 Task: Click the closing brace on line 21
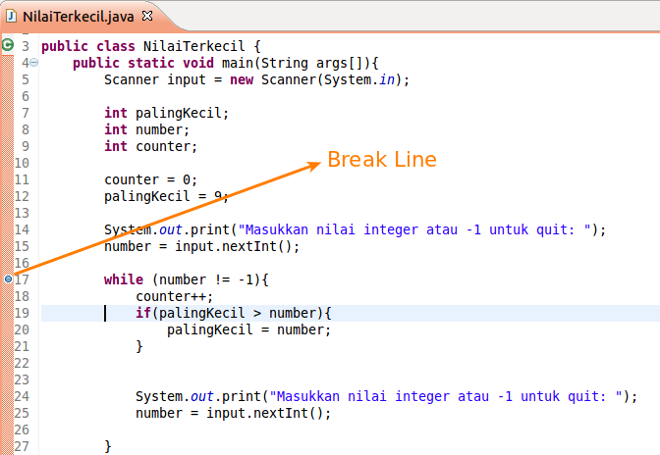[x=139, y=346]
